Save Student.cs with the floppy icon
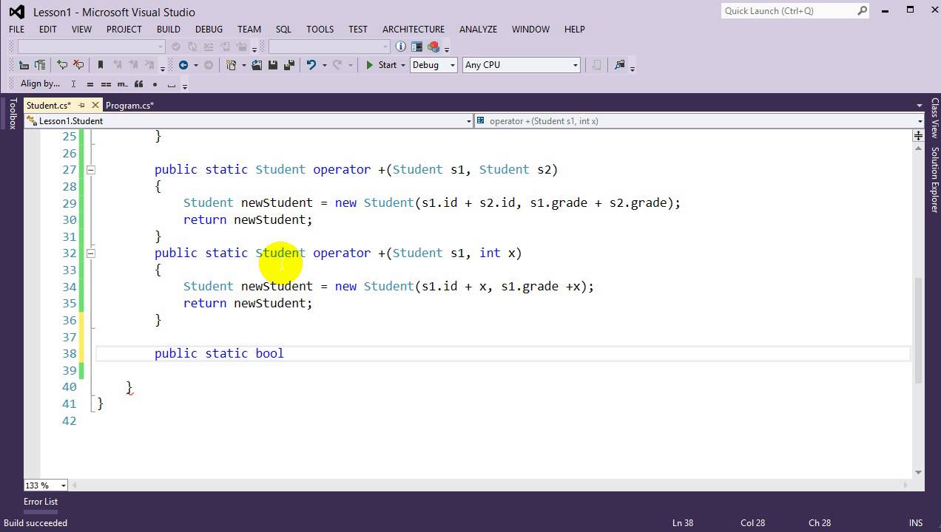The width and height of the screenshot is (941, 532). pyautogui.click(x=273, y=65)
